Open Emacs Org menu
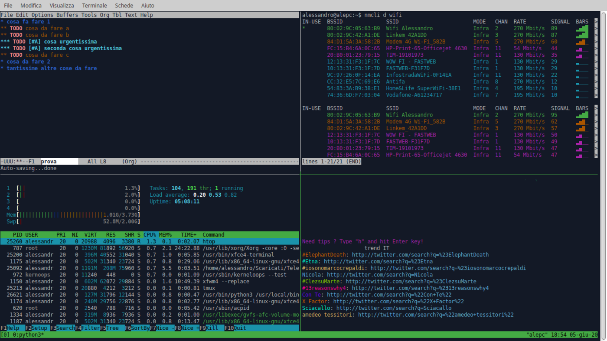607x341 pixels. click(104, 15)
